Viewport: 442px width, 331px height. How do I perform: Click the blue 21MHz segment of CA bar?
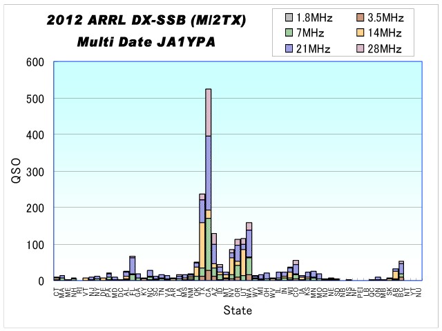(x=209, y=173)
